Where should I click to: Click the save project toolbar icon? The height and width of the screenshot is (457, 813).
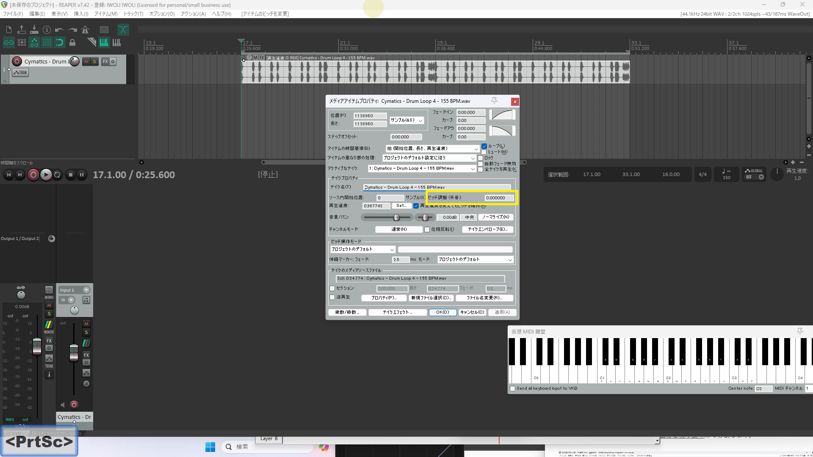(x=34, y=30)
